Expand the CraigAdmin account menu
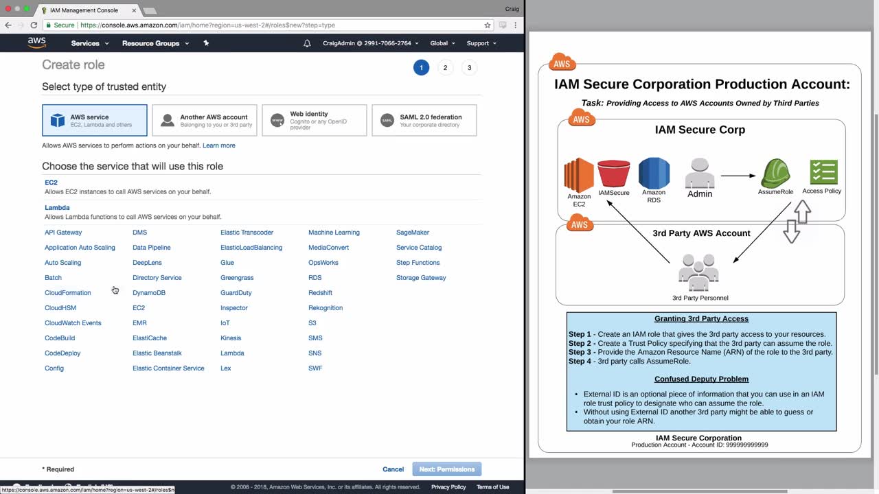879x494 pixels. coord(371,43)
